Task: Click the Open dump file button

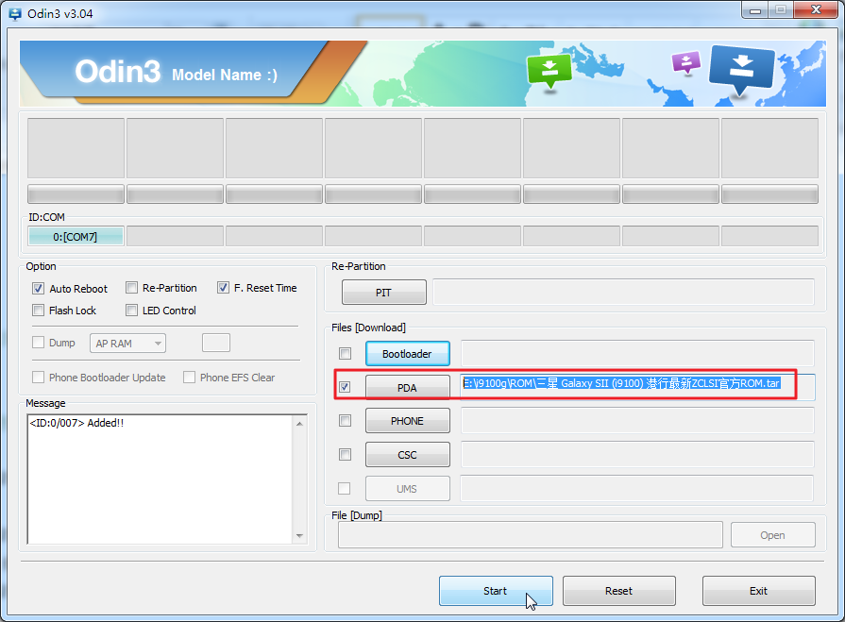Action: (x=773, y=535)
